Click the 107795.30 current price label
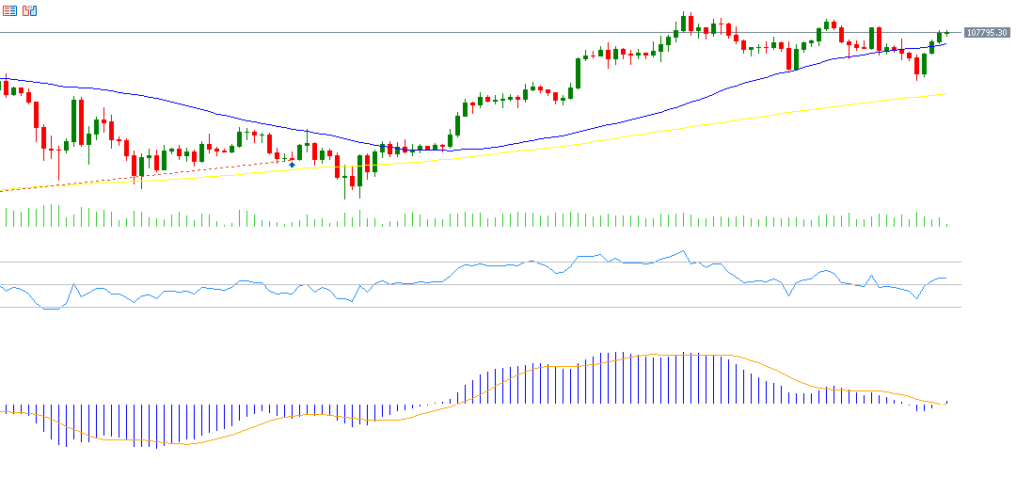 pyautogui.click(x=987, y=33)
